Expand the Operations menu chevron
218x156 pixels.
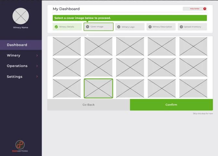tap(37, 66)
